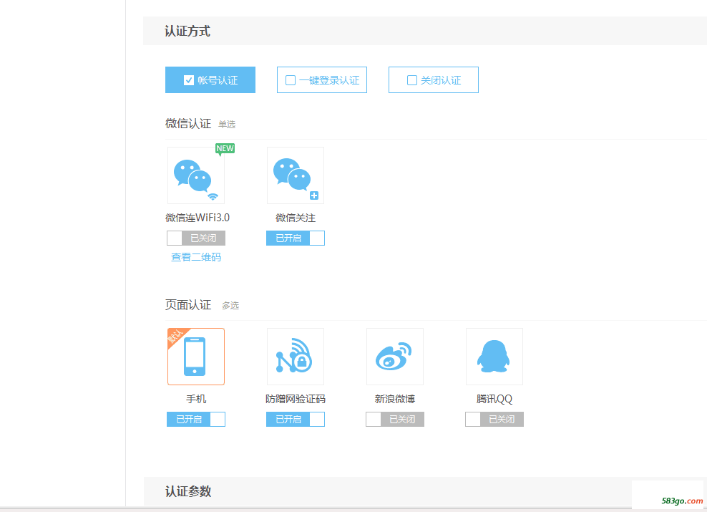Click the 微信关注 icon
This screenshot has width=707, height=512.
296,175
